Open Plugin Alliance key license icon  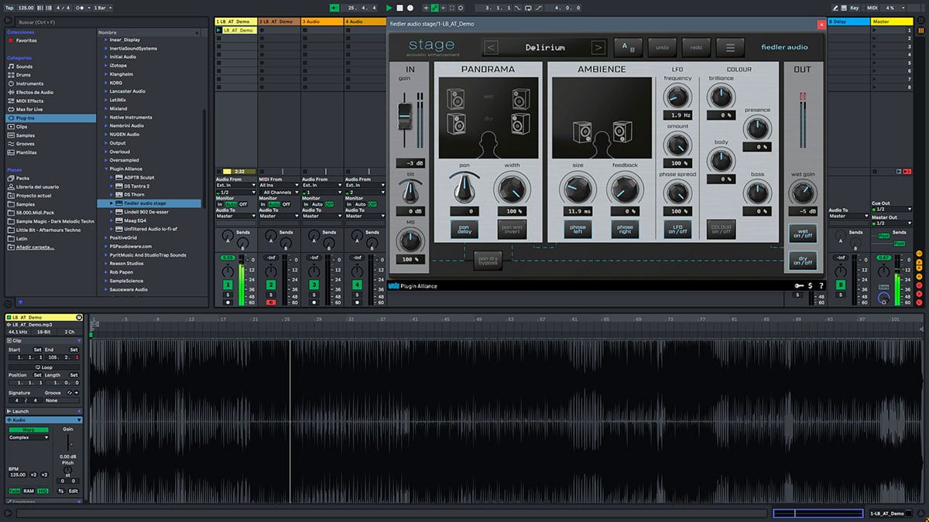click(x=797, y=286)
